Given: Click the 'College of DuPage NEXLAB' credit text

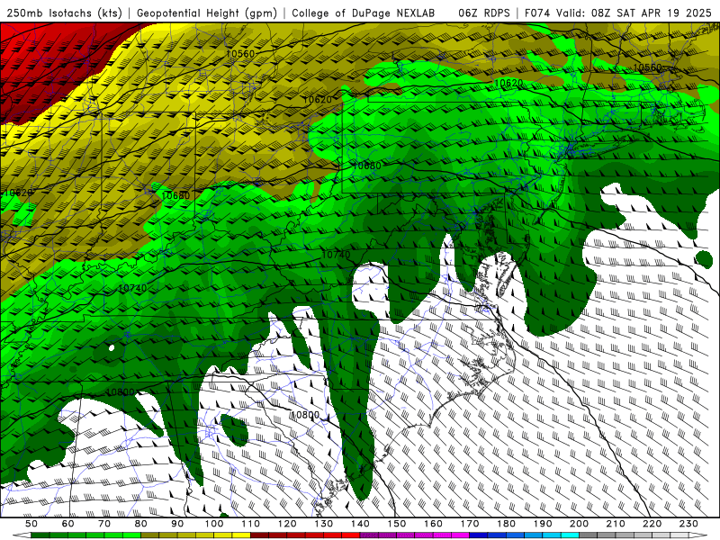Looking at the screenshot, I should coord(364,13).
